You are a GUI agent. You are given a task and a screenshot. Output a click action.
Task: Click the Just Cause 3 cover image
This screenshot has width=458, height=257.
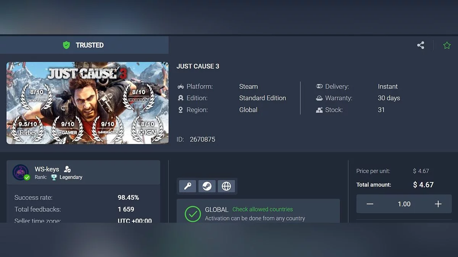click(x=87, y=103)
